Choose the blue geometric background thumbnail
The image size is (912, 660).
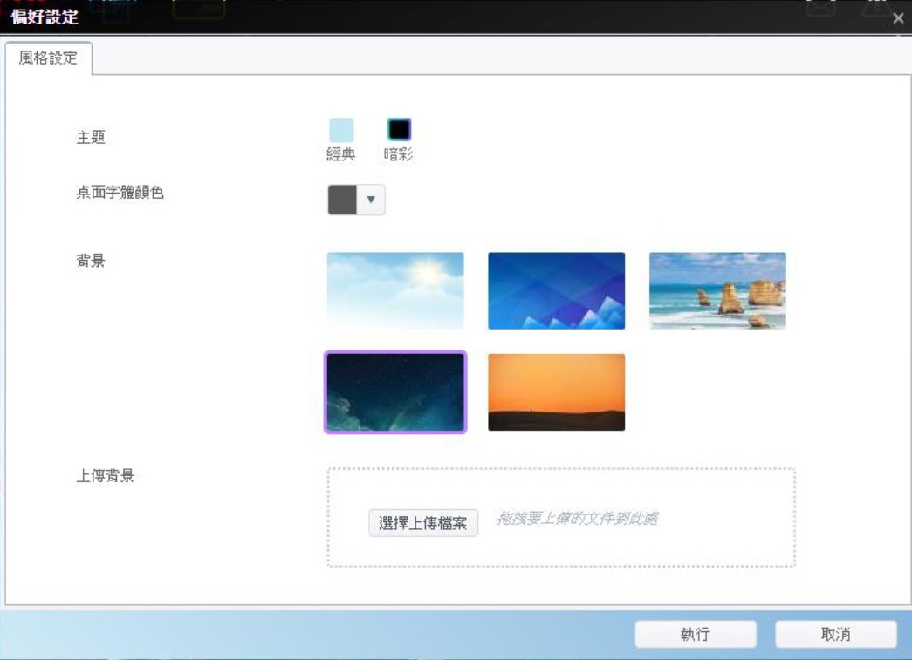tap(557, 290)
